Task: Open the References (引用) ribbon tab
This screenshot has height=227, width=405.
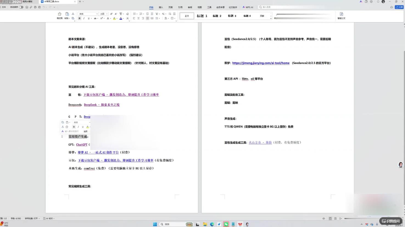Action: click(x=180, y=7)
